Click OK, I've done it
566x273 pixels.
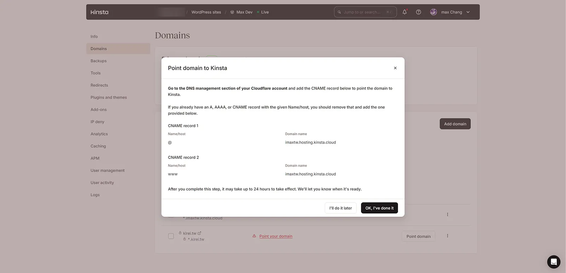380,208
